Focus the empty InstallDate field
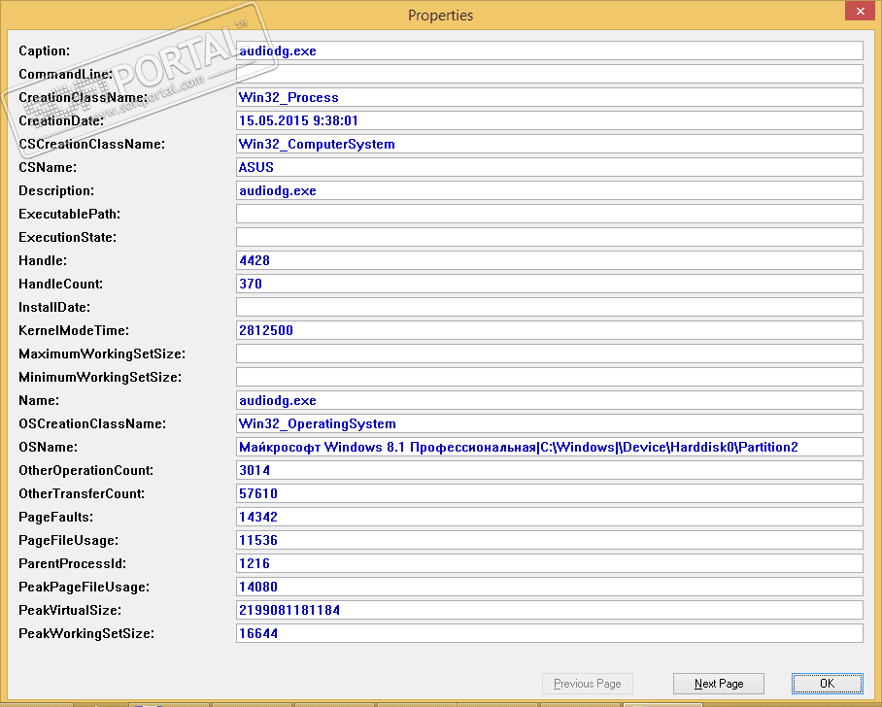Image resolution: width=882 pixels, height=707 pixels. (x=550, y=307)
